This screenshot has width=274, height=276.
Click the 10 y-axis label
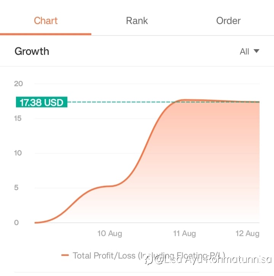18,153
